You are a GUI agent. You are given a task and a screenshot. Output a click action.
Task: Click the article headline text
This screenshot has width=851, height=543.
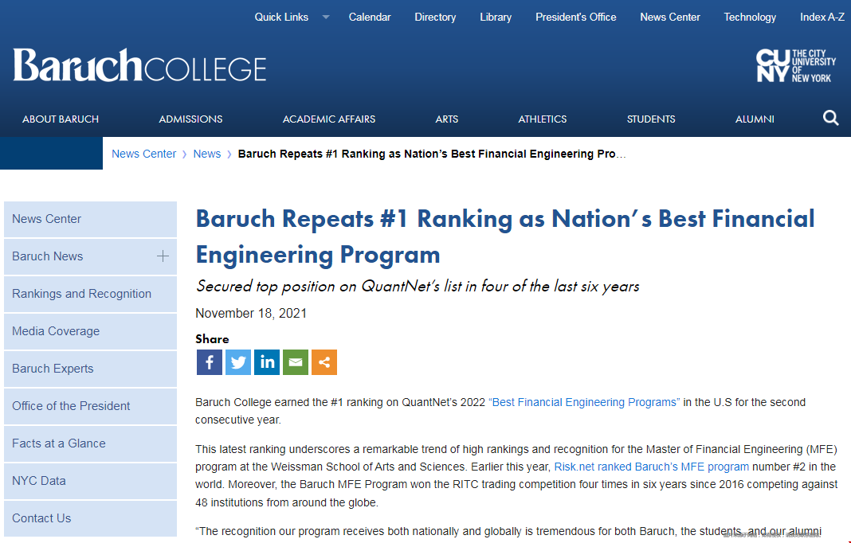point(504,236)
